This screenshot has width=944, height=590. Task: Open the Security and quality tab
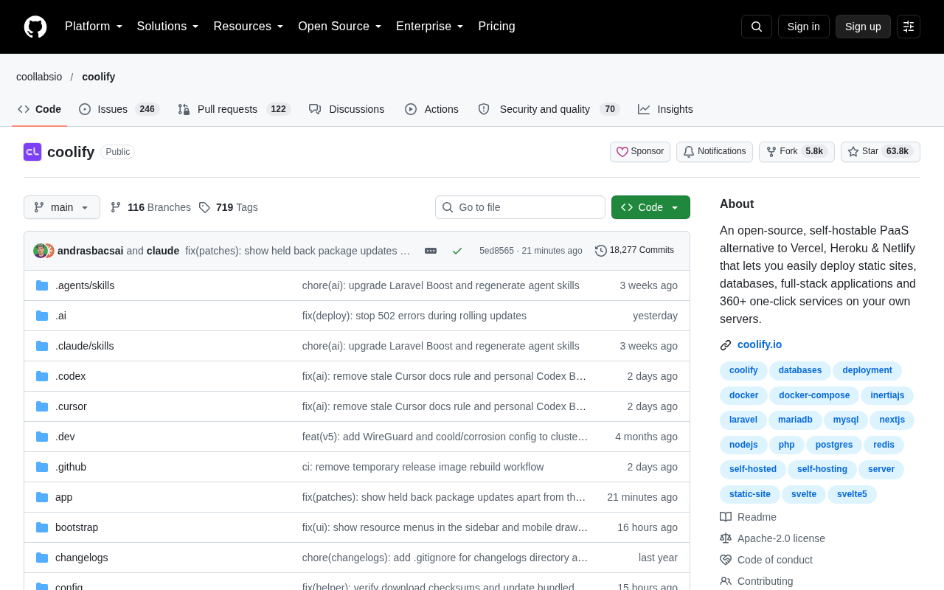(x=549, y=109)
